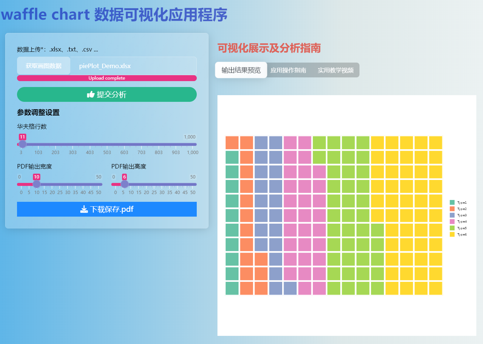Click the 华夫格行数 slider handle showing 11
This screenshot has height=344, width=483.
coord(22,144)
